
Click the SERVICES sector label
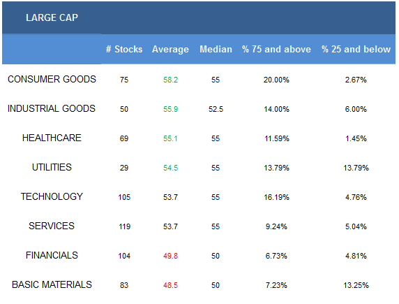pos(52,226)
